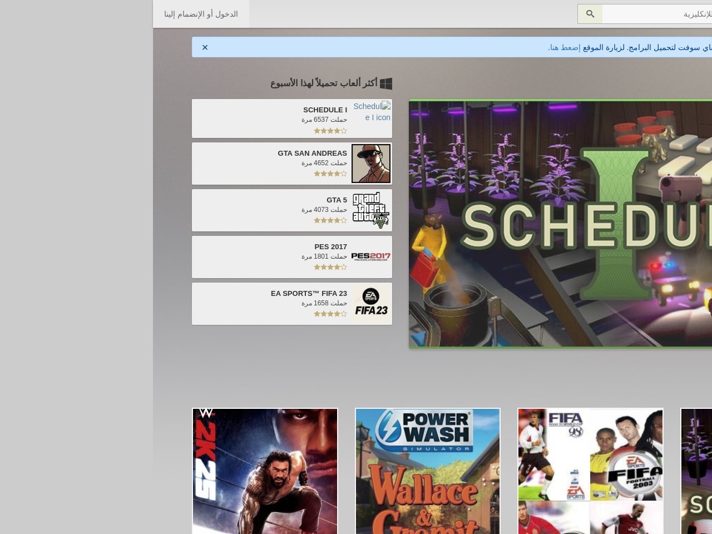Open the PowerWash Simulator cover
The width and height of the screenshot is (712, 534).
(x=428, y=471)
